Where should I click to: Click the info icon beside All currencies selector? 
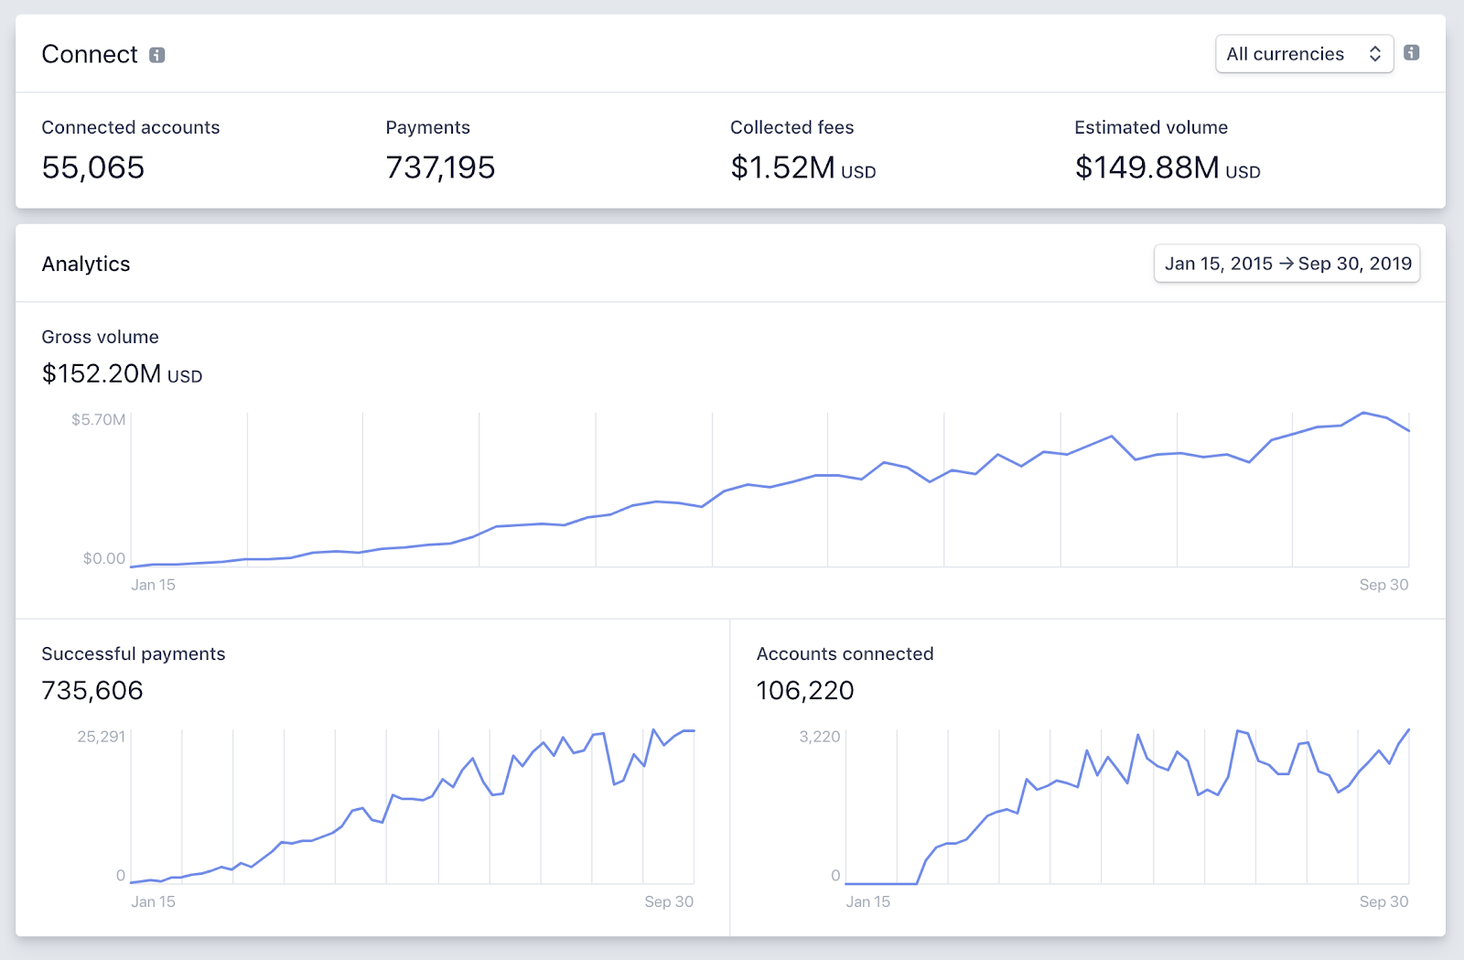point(1410,54)
